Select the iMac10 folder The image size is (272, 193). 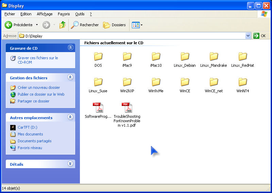[x=156, y=57]
